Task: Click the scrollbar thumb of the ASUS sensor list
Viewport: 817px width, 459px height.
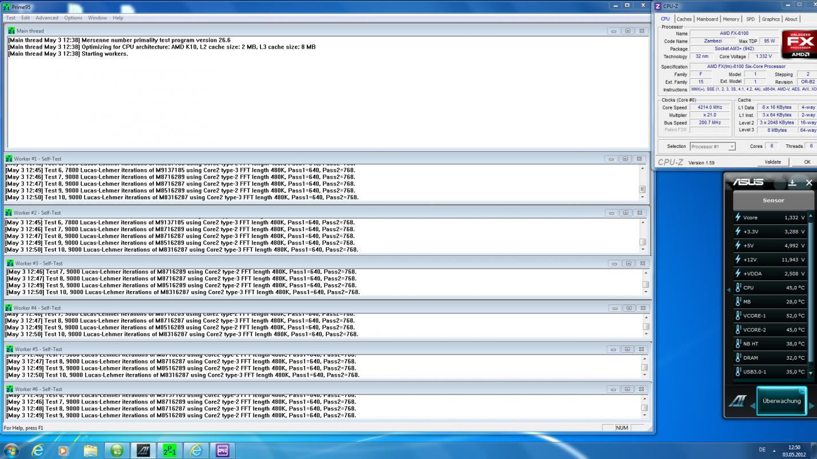Action: [810, 291]
